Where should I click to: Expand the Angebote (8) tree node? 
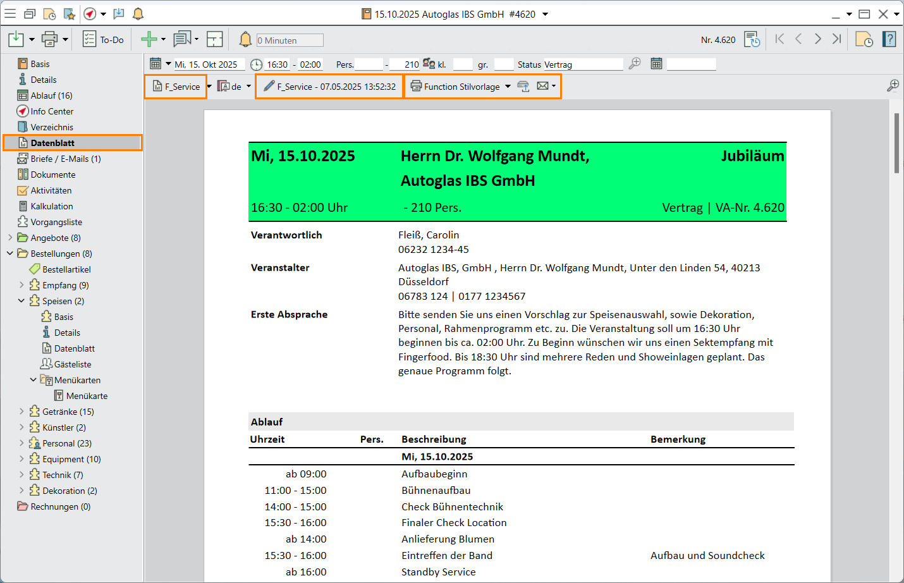(x=10, y=238)
